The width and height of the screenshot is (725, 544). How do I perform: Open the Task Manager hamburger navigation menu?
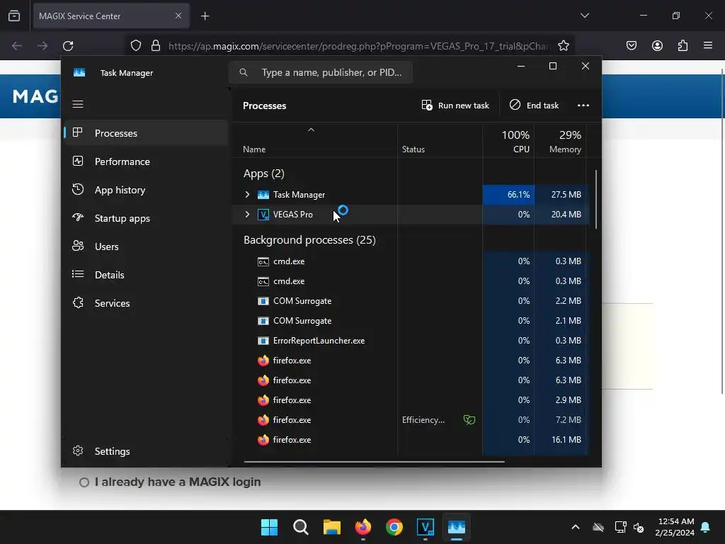[x=78, y=104]
